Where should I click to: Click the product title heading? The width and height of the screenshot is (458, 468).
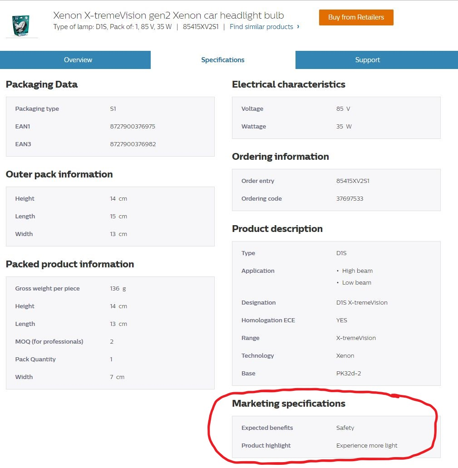coord(168,15)
